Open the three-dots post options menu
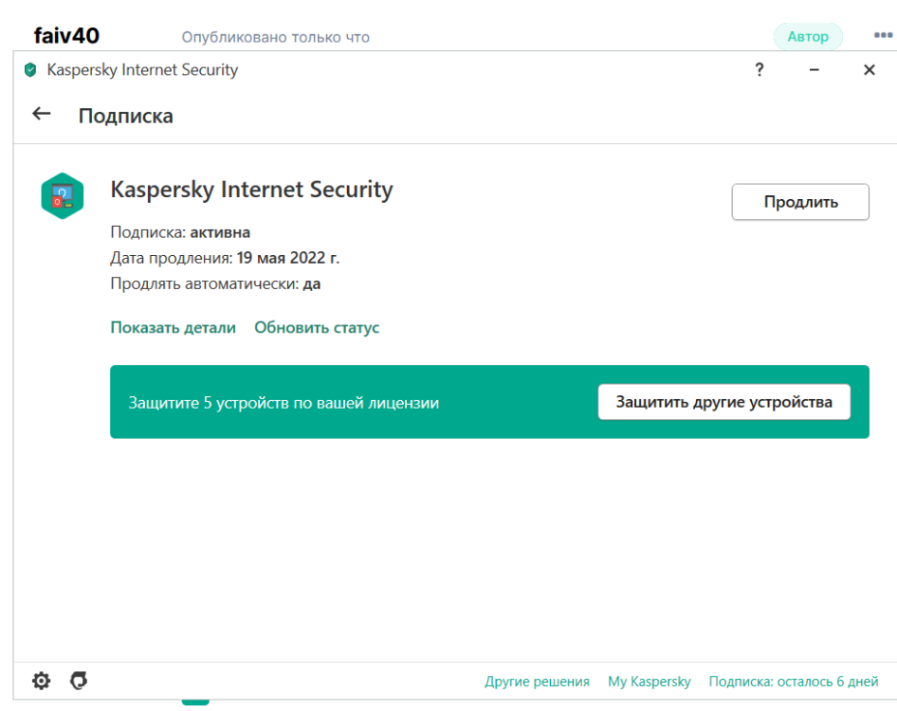 [883, 37]
